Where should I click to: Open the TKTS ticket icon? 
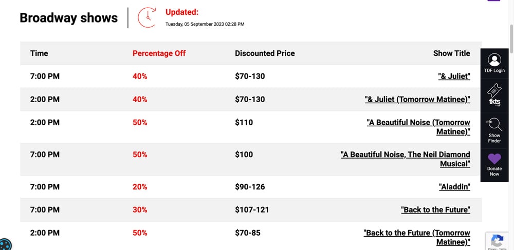point(494,95)
